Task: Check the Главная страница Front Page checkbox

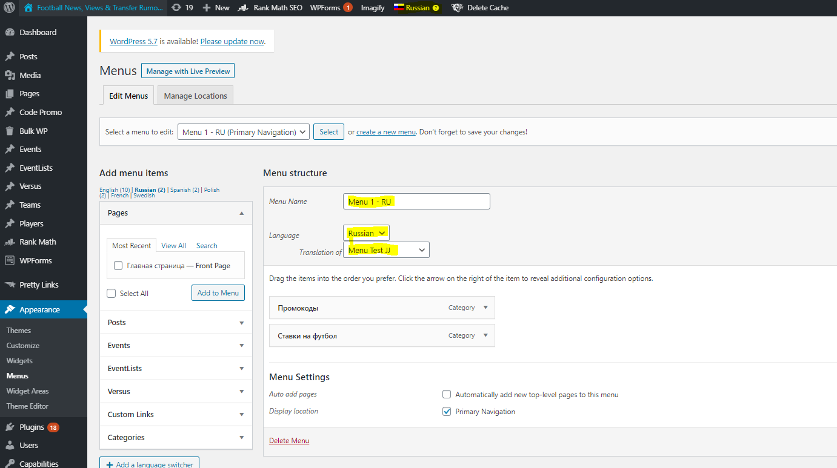Action: click(x=118, y=266)
